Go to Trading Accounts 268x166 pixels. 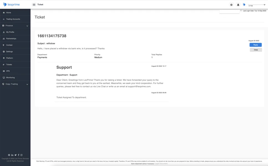[13, 19]
